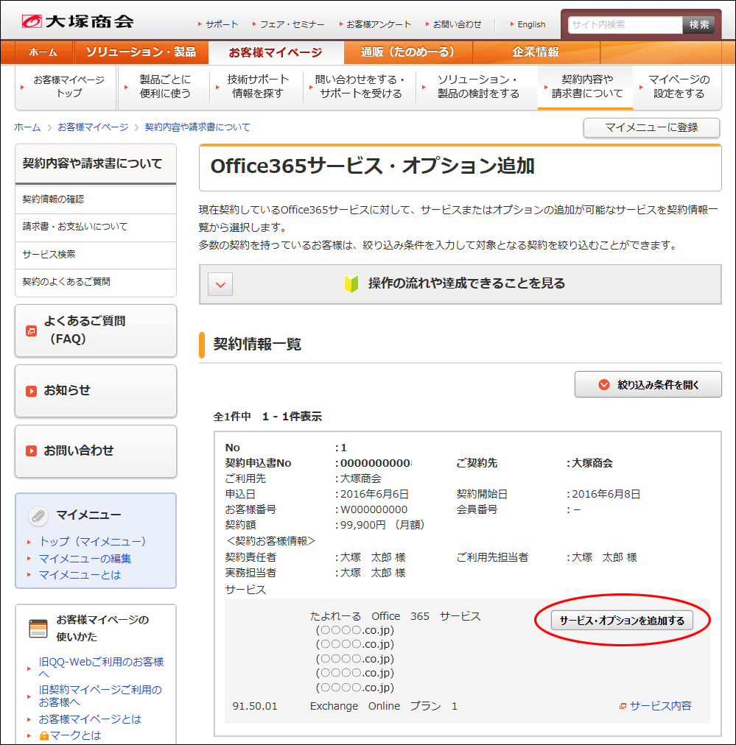Open the ソリューション・製品 main tab
The image size is (736, 745).
[x=141, y=52]
